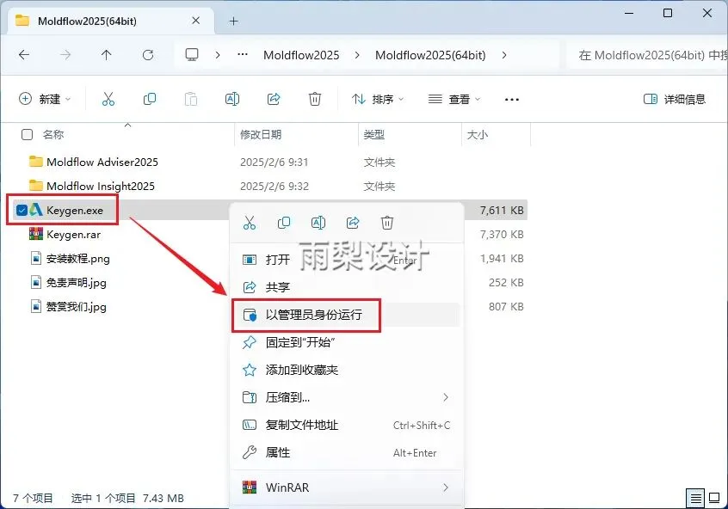Screen dimensions: 728x509
Task: Select 固定到"开始" menu entry
Action: click(346, 342)
